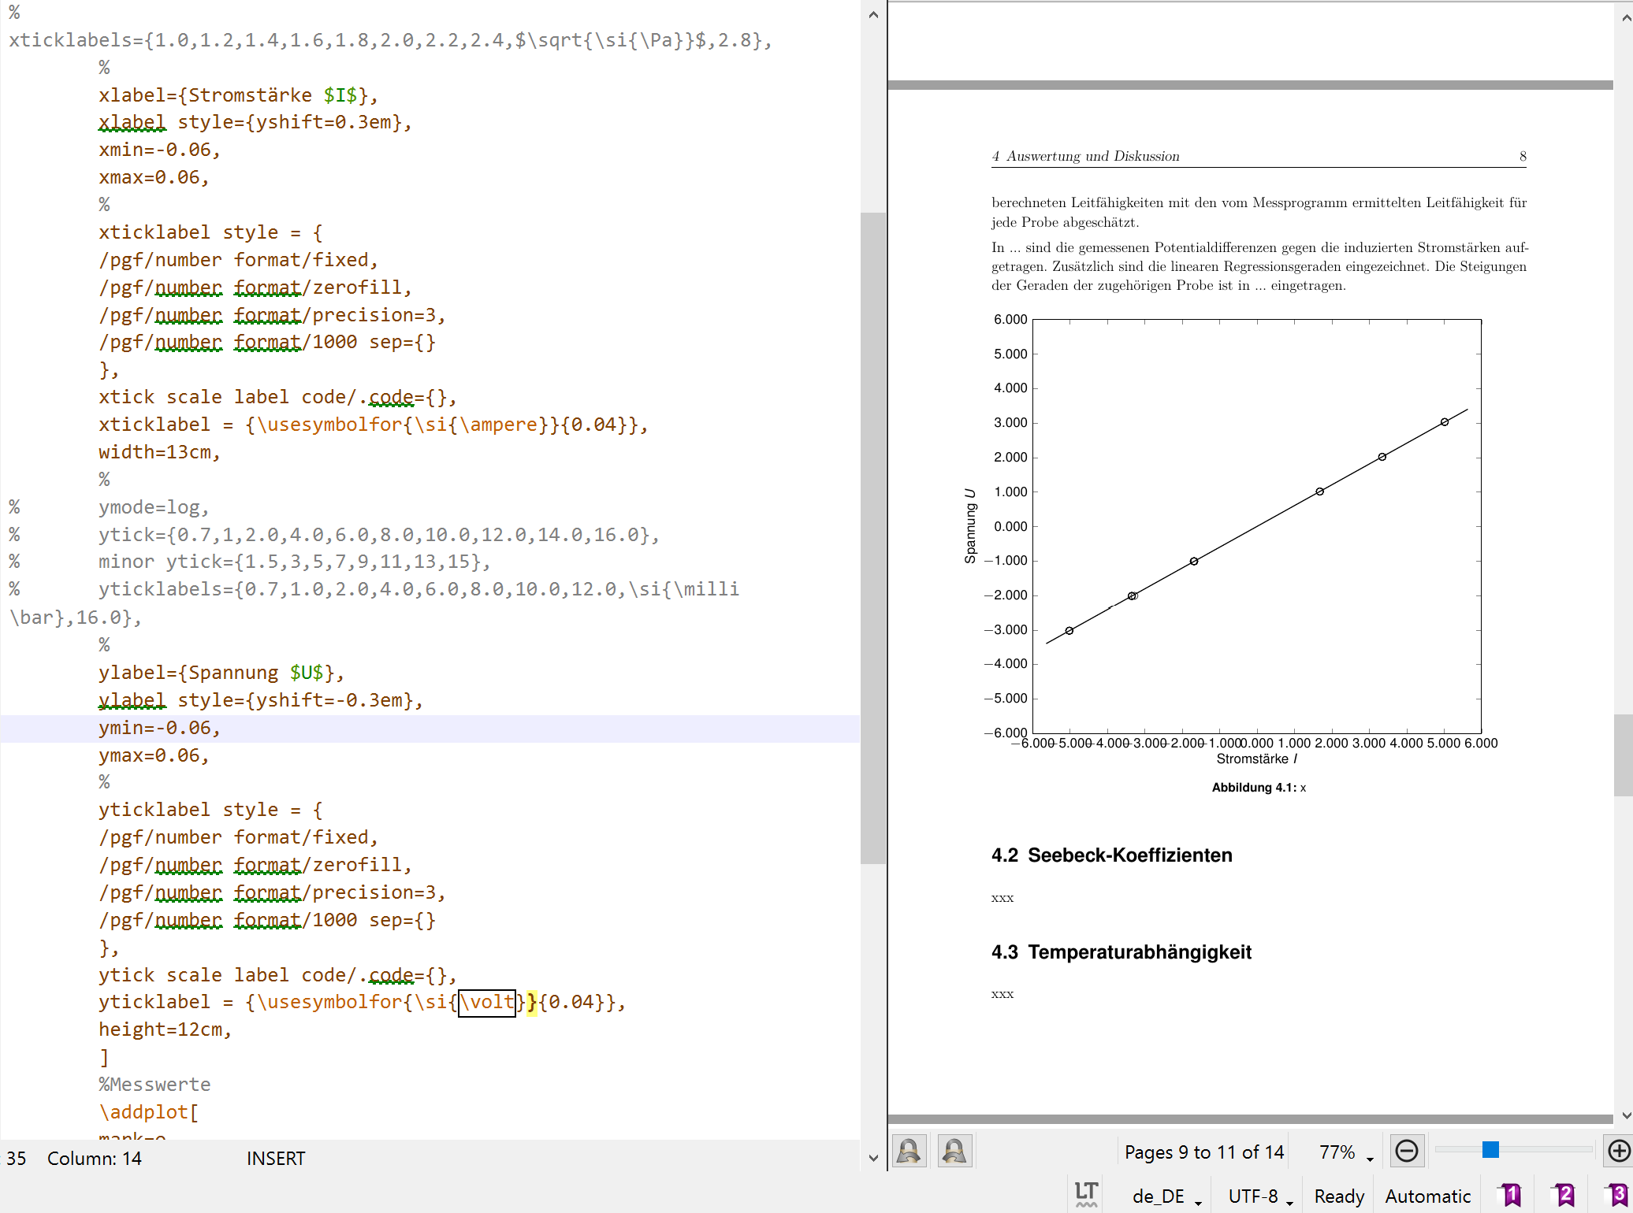Viewport: 1633px width, 1213px height.
Task: Click the PDF zoom slider handle
Action: (1490, 1150)
